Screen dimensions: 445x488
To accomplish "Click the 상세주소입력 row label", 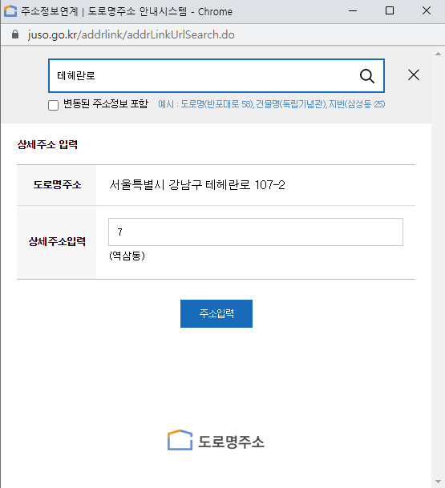I will (57, 241).
